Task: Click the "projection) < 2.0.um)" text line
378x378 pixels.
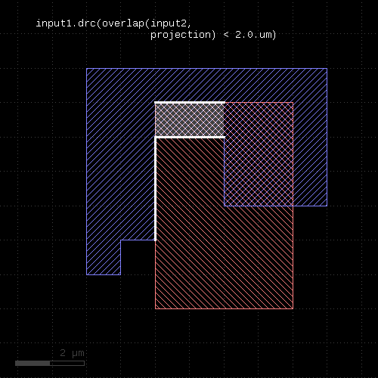Action: coord(213,35)
